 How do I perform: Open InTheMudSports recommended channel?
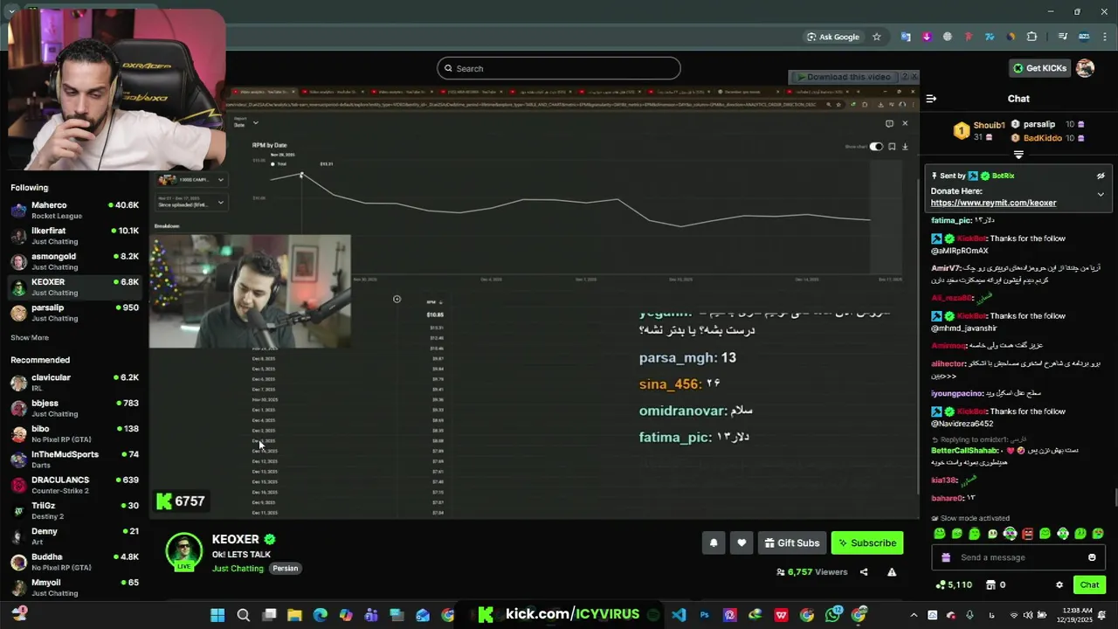tap(74, 459)
